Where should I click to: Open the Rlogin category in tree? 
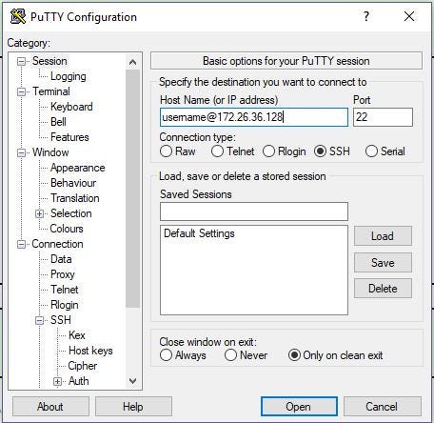coord(65,305)
